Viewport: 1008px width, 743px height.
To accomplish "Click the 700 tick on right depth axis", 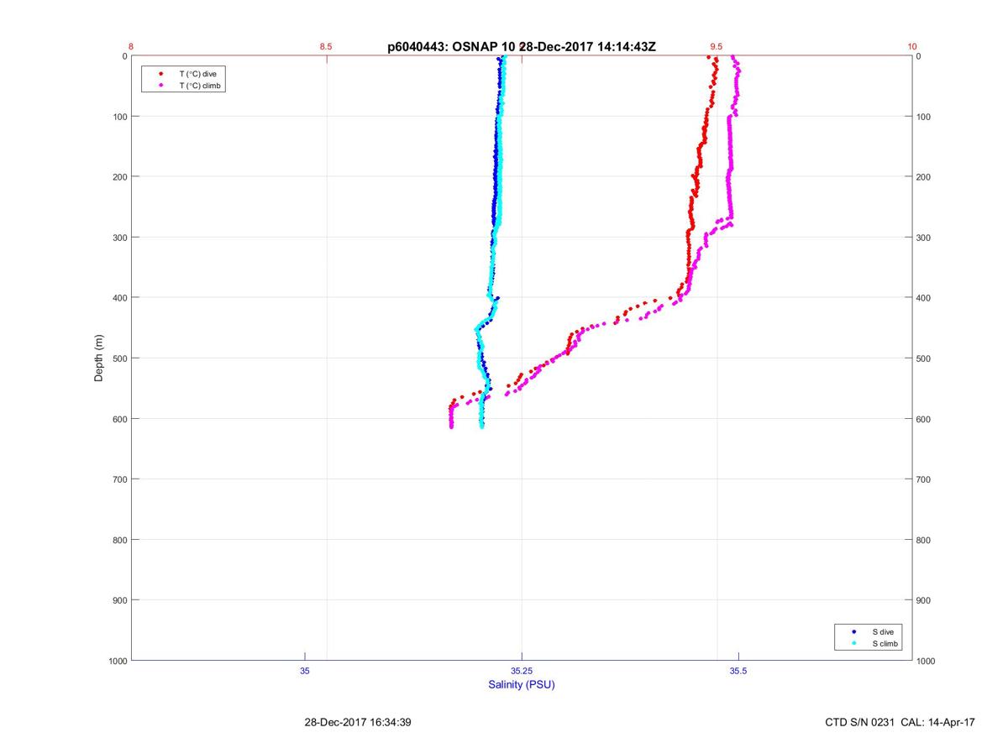I will [x=924, y=479].
